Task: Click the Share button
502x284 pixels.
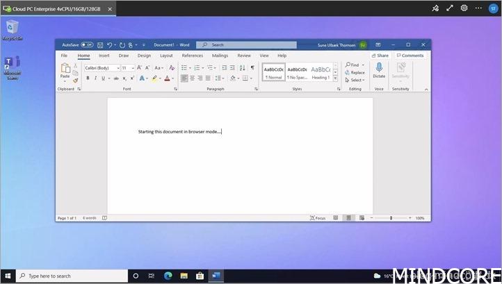Action: pyautogui.click(x=380, y=56)
